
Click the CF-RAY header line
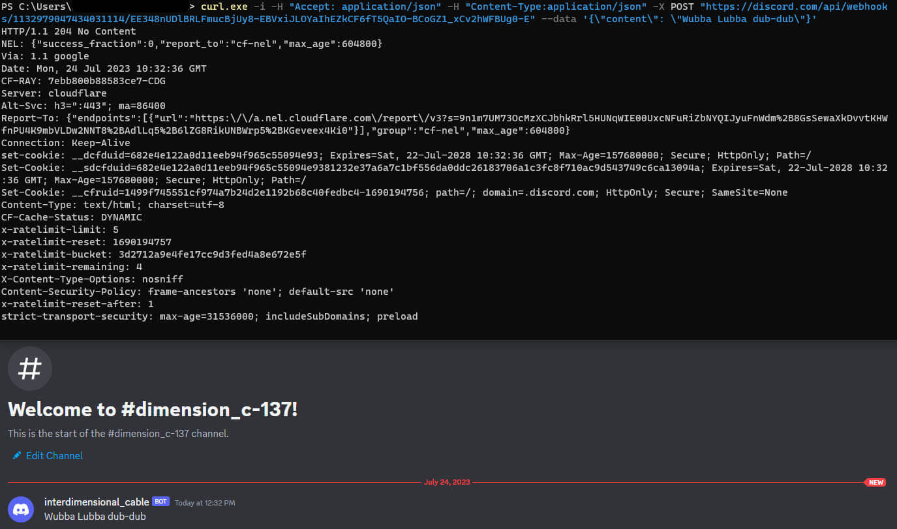tap(84, 81)
